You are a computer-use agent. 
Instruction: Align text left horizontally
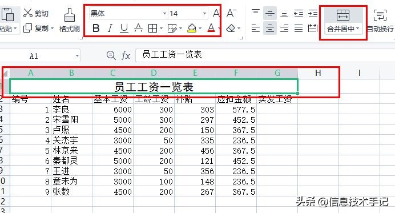(256, 28)
